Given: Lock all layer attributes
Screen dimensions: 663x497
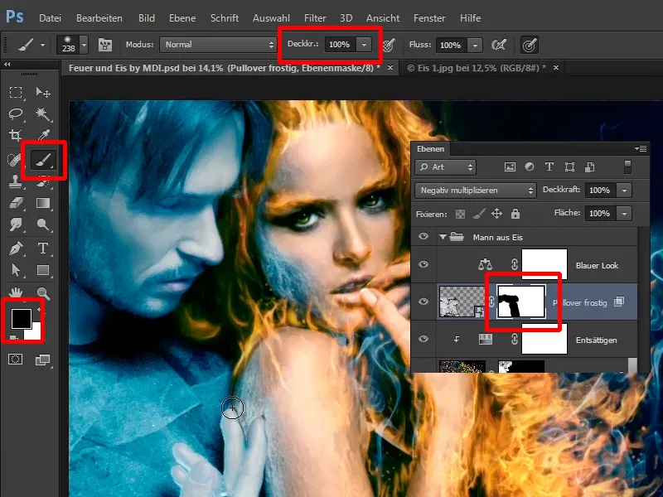Looking at the screenshot, I should [x=515, y=214].
